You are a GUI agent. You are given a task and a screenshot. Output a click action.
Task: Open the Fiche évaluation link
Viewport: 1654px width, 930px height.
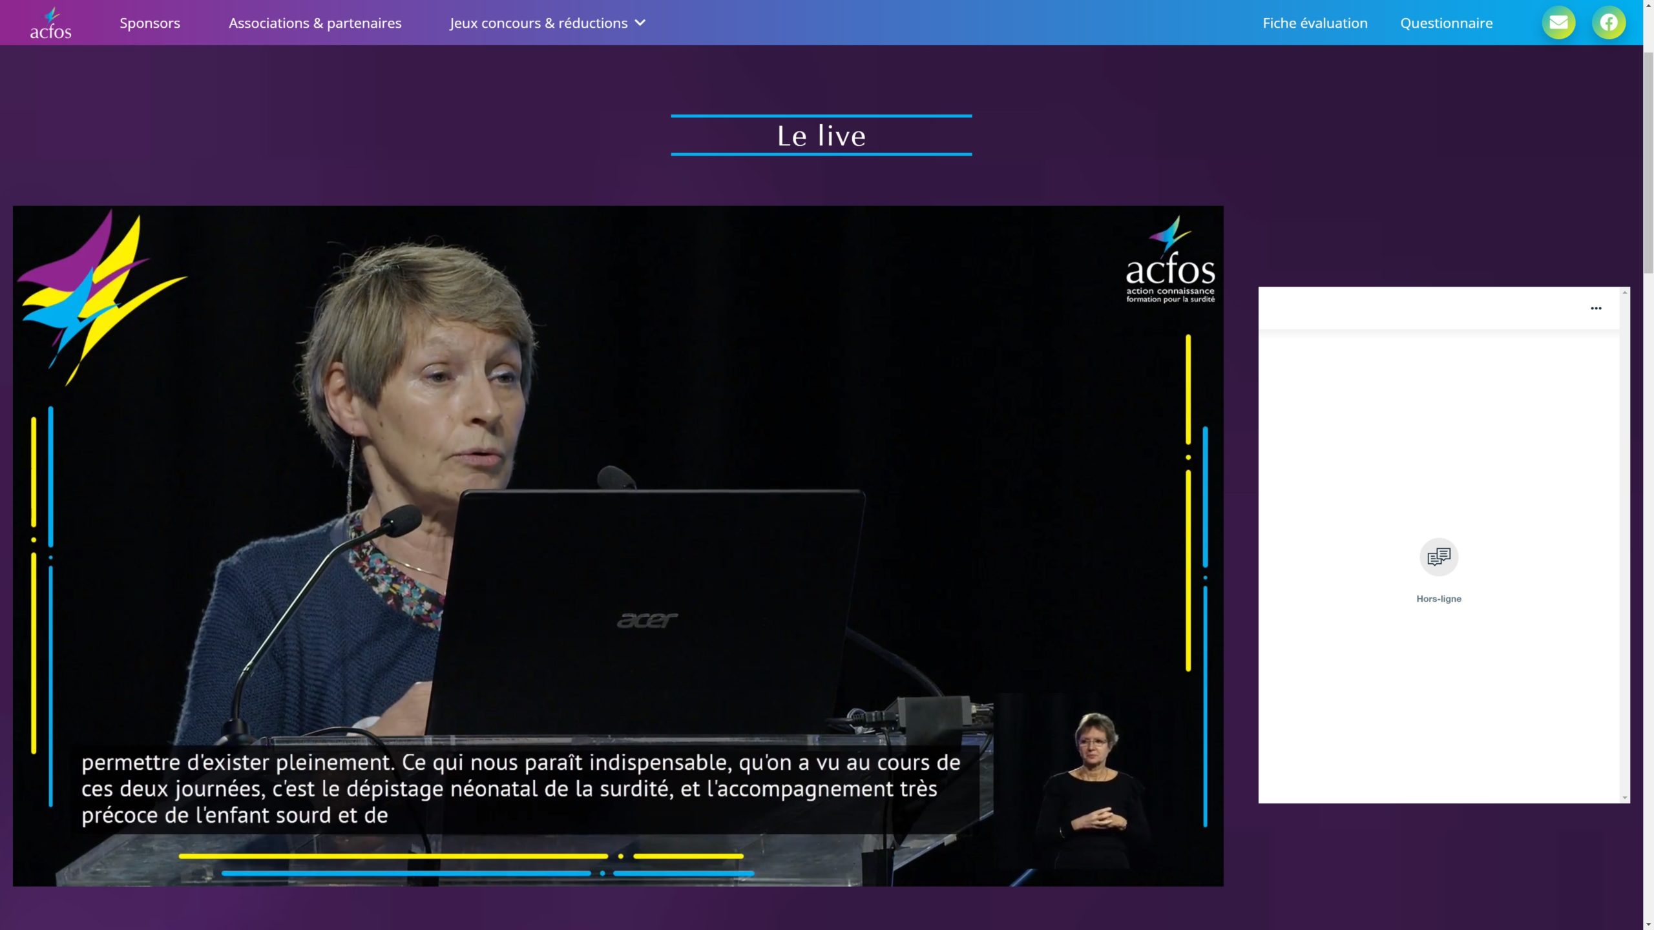(x=1315, y=23)
